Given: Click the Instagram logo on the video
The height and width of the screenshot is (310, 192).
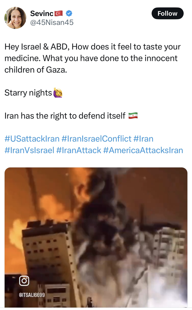Looking at the screenshot, I should [x=24, y=281].
